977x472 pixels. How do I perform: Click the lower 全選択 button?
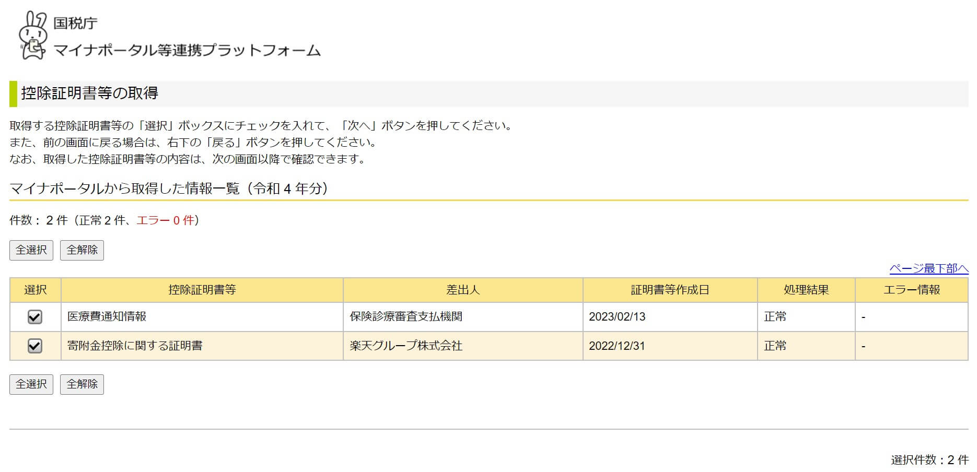(31, 384)
